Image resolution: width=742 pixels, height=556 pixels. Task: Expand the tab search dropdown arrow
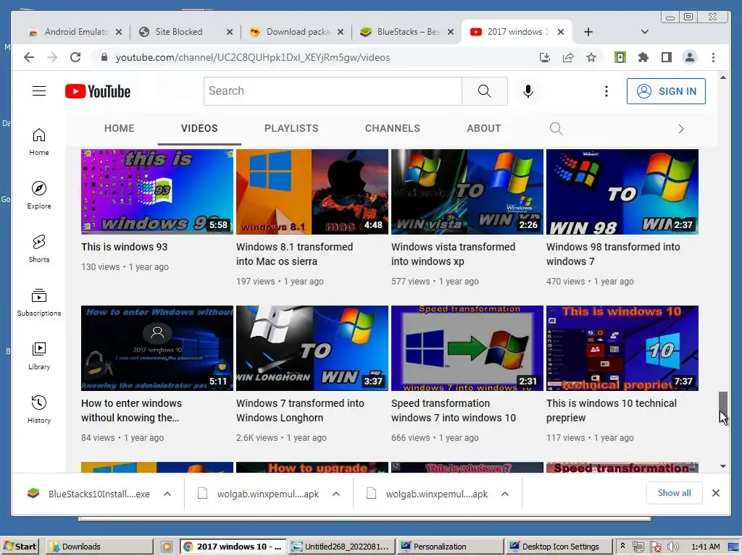pos(644,32)
